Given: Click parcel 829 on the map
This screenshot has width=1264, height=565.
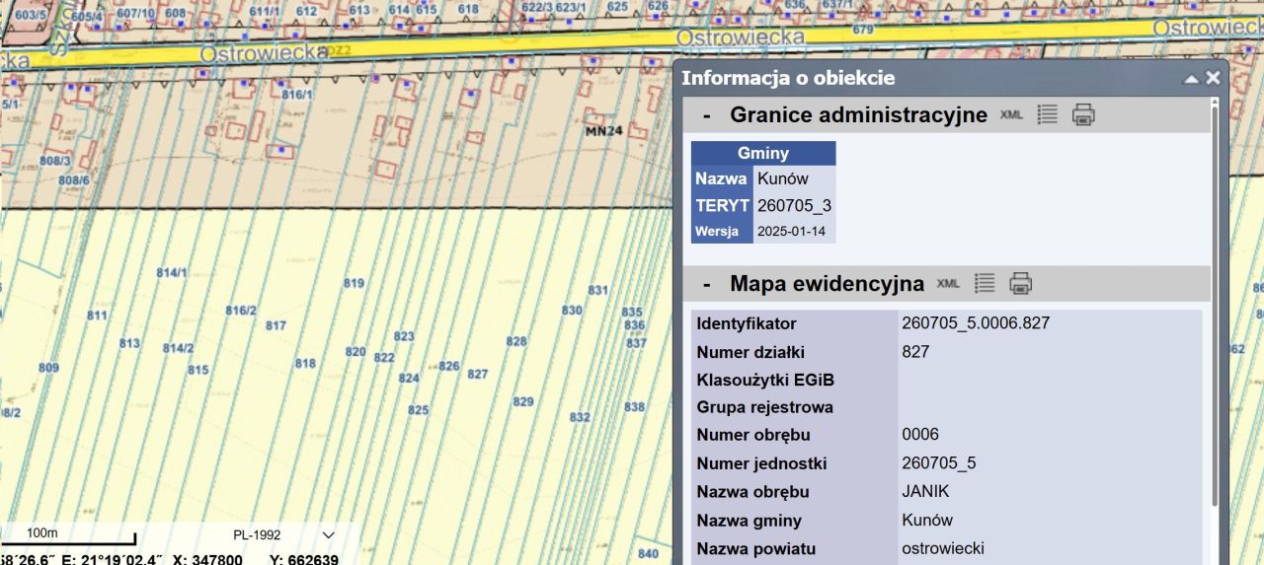Looking at the screenshot, I should point(523,401).
